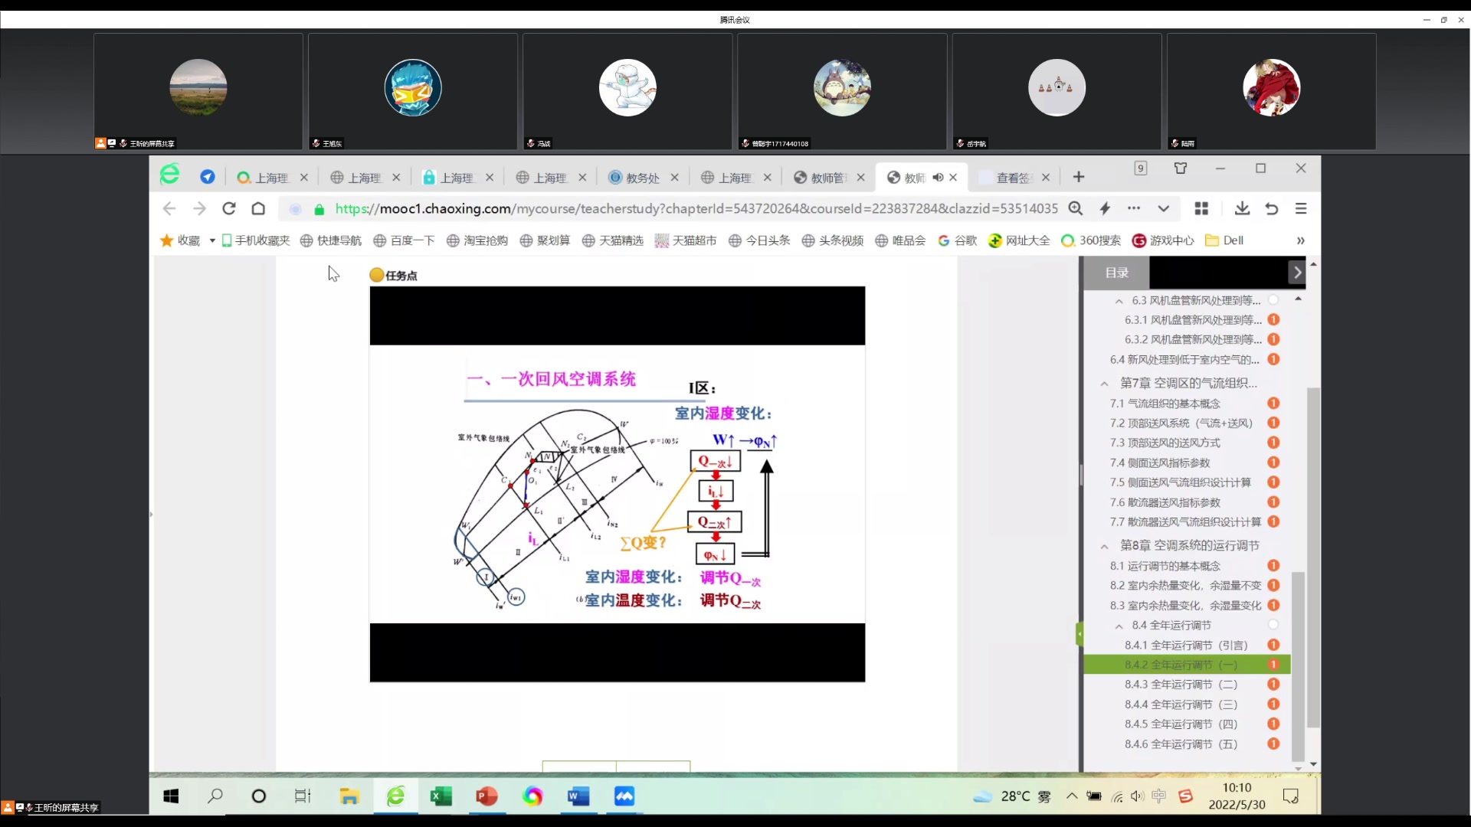The height and width of the screenshot is (827, 1471).
Task: Click the home navigation icon
Action: pyautogui.click(x=259, y=208)
